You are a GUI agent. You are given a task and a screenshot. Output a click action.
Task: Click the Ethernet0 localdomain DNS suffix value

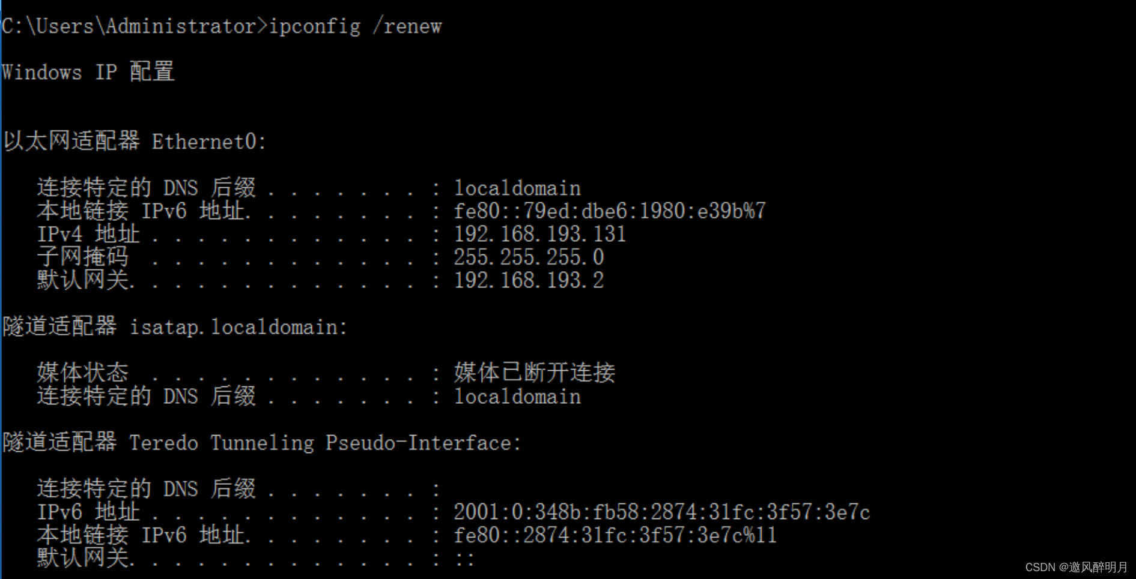click(517, 188)
